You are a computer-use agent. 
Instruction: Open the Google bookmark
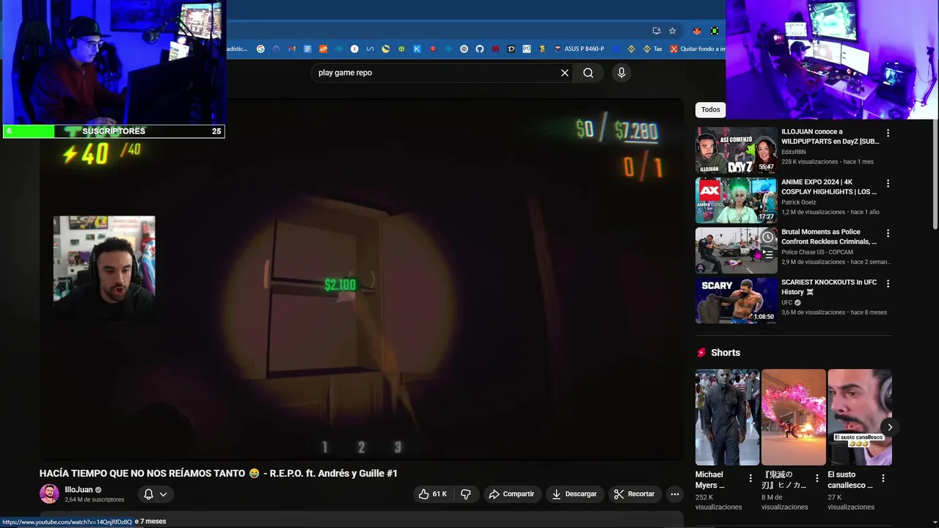coord(260,49)
